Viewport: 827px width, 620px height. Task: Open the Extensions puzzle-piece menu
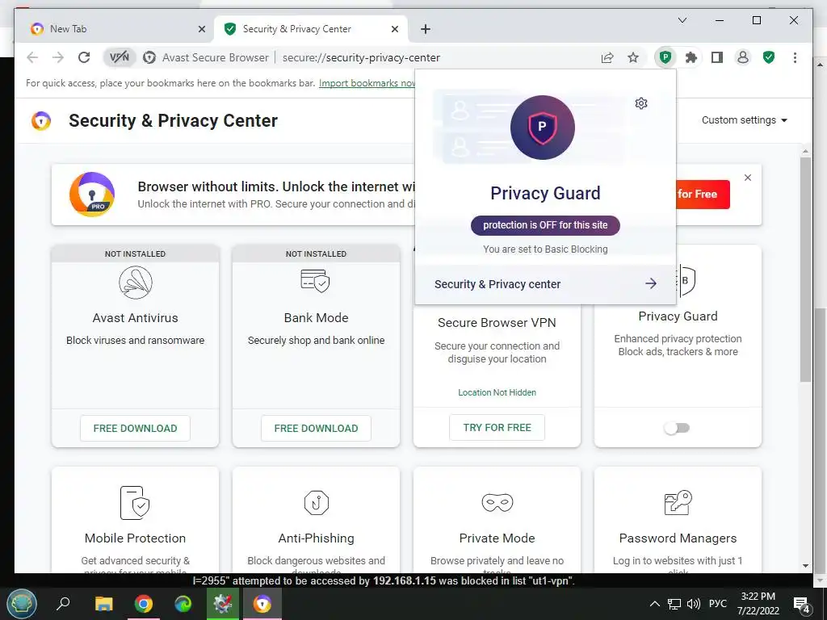click(x=691, y=57)
